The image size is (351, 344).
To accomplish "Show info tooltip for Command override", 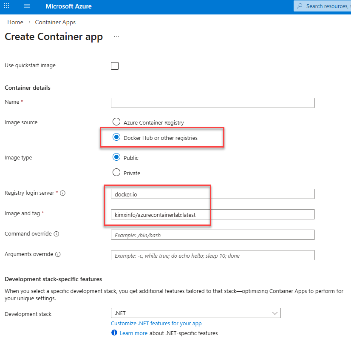I will point(57,234).
